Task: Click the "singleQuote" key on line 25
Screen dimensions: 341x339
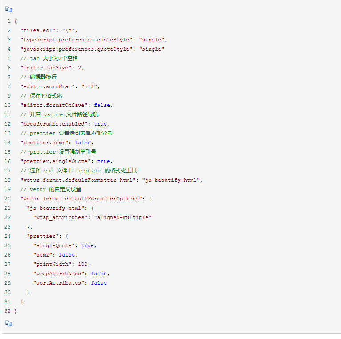Action: coord(54,245)
